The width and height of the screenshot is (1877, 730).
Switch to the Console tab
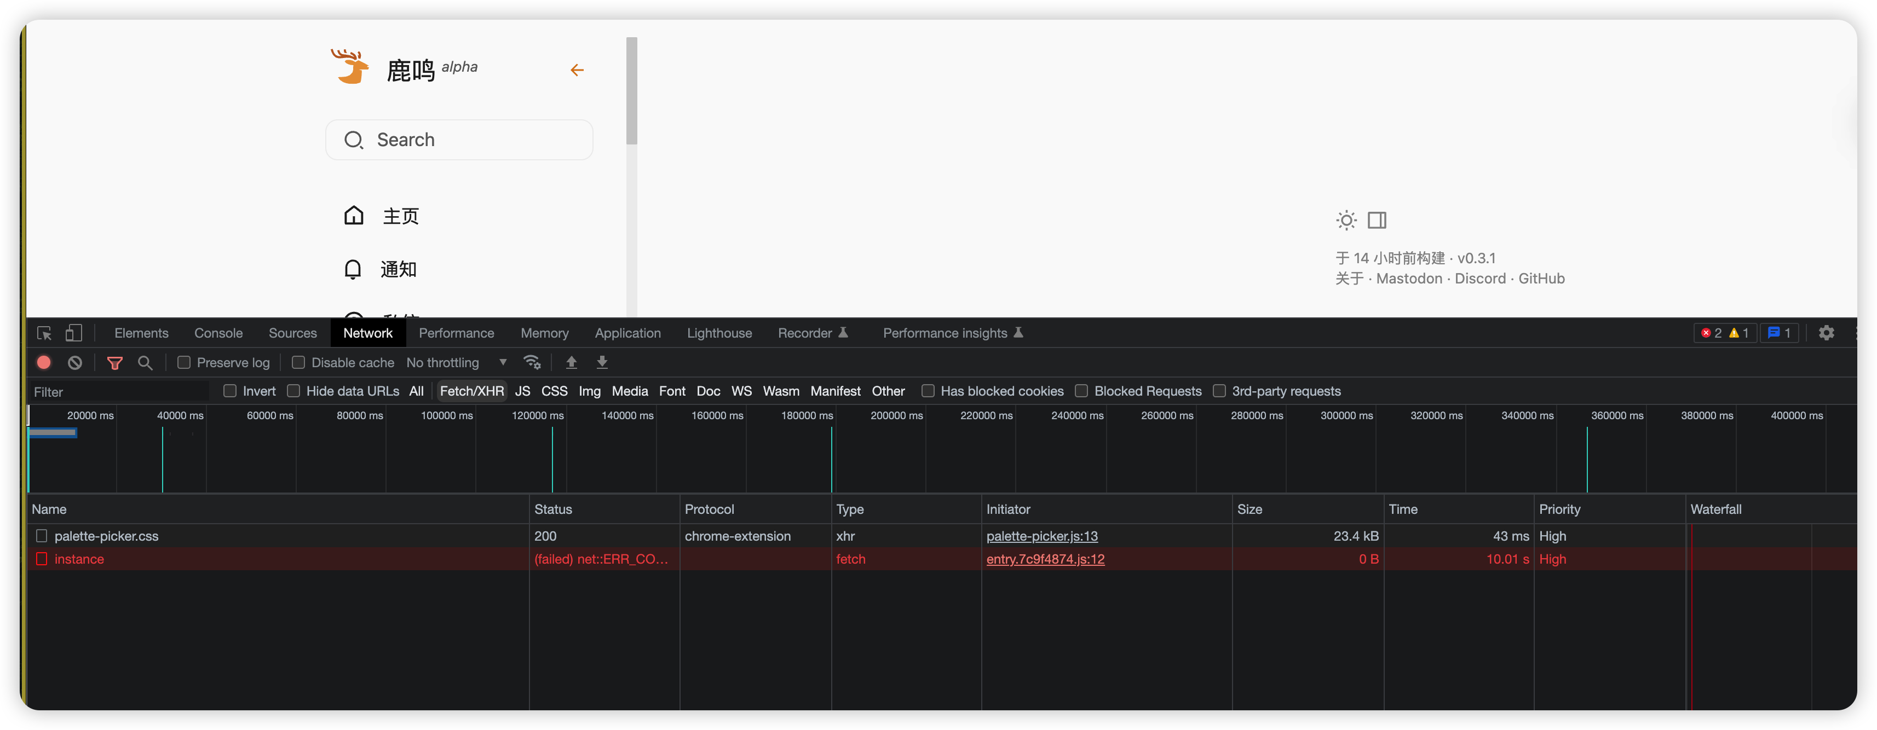pos(218,333)
